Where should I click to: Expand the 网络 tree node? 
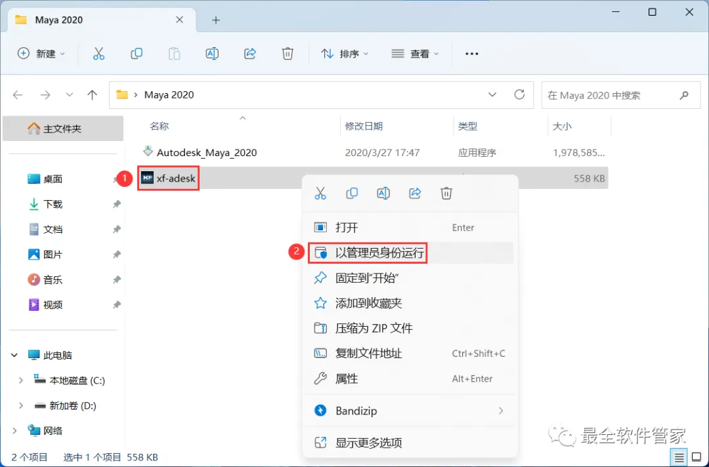tap(14, 431)
